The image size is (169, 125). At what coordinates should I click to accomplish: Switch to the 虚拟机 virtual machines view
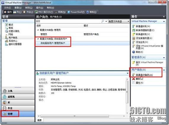point(18,97)
